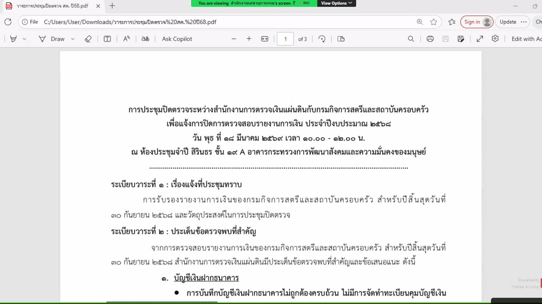This screenshot has height=304, width=542.
Task: Open the Read aloud tool
Action: coord(126,39)
